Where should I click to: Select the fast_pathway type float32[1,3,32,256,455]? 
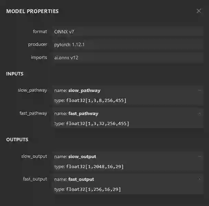point(98,123)
